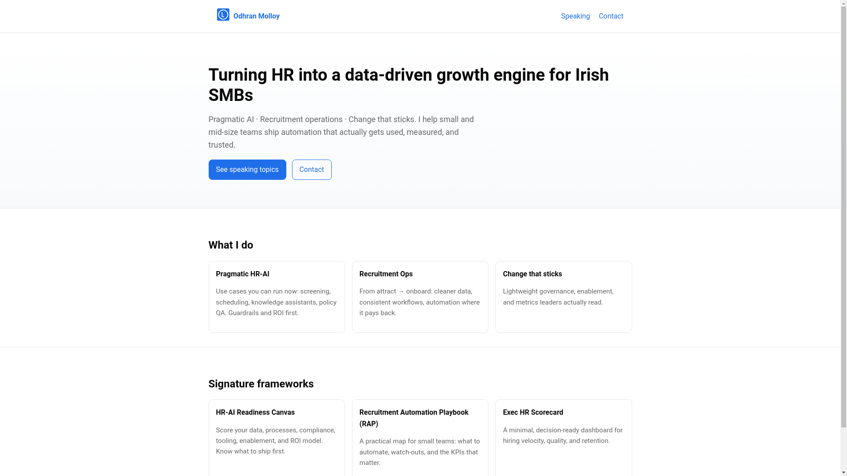Click the 'From attract → onboard' description

tap(420, 302)
